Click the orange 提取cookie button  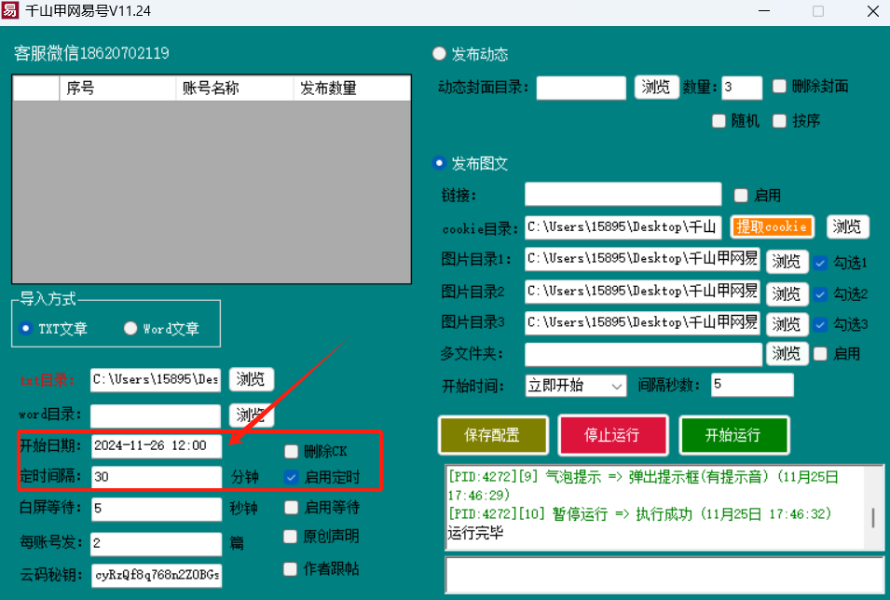(x=772, y=226)
